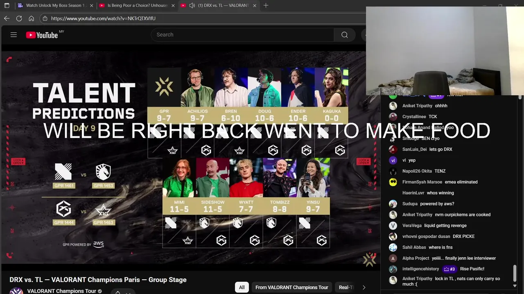This screenshot has width=524, height=294.
Task: Click the purple 'vl' user avatar
Action: pos(393,160)
